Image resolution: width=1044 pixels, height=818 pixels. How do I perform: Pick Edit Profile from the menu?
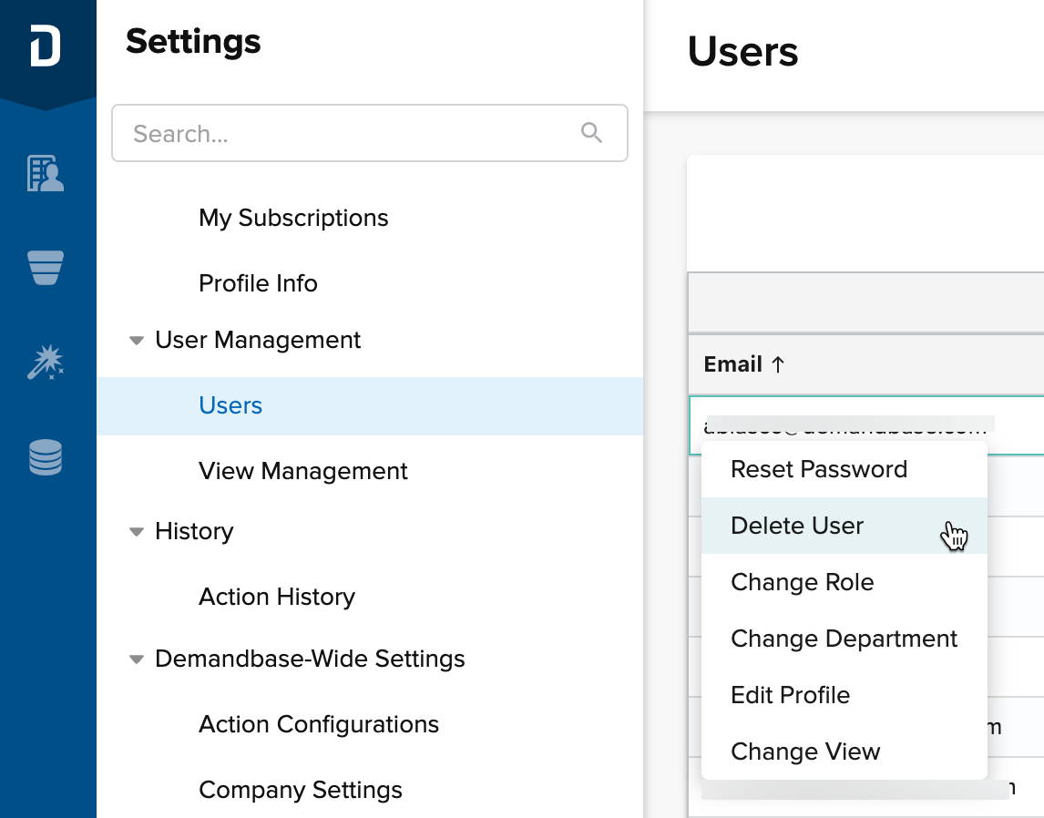tap(844, 696)
